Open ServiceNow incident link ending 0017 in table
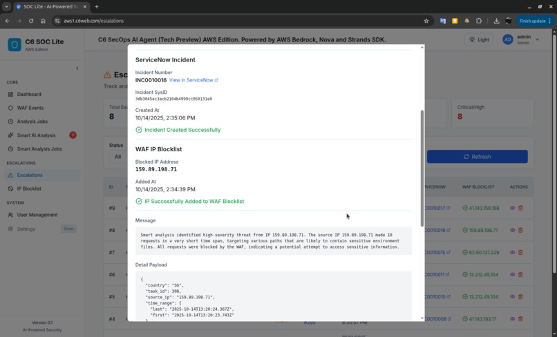557x337 pixels. pyautogui.click(x=437, y=208)
